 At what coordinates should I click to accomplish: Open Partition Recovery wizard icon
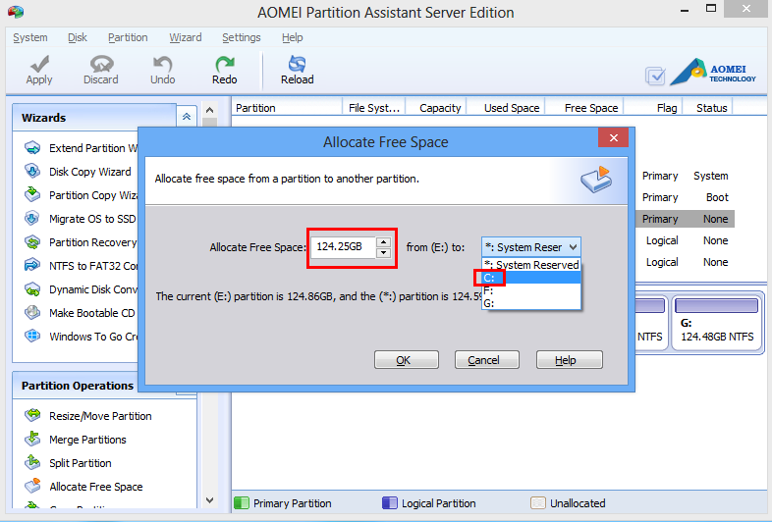[x=32, y=242]
